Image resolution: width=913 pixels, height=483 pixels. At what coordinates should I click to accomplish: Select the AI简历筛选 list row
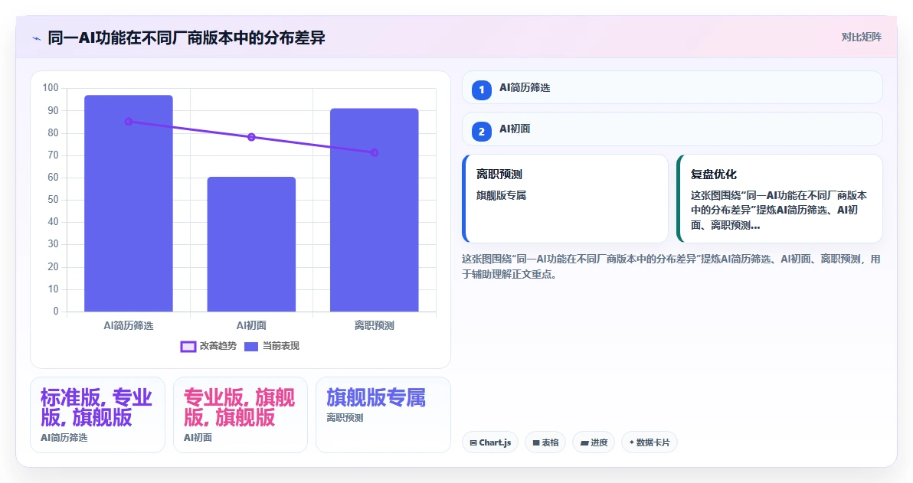672,88
